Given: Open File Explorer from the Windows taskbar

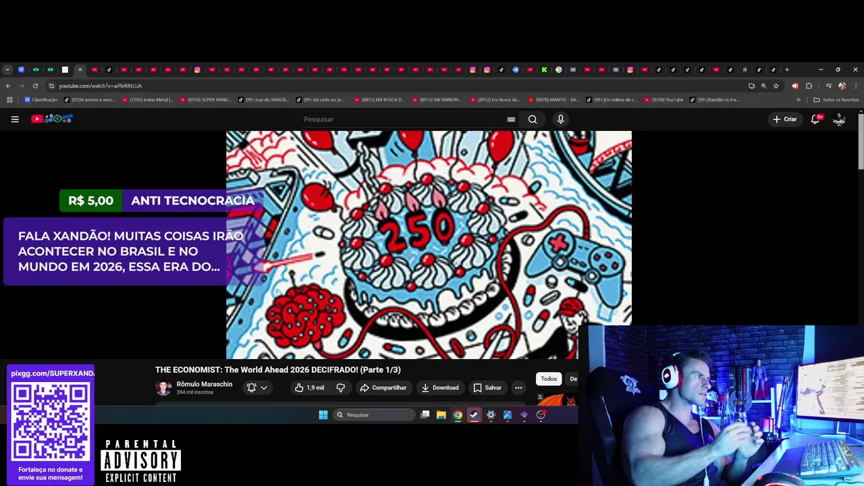Looking at the screenshot, I should point(441,415).
